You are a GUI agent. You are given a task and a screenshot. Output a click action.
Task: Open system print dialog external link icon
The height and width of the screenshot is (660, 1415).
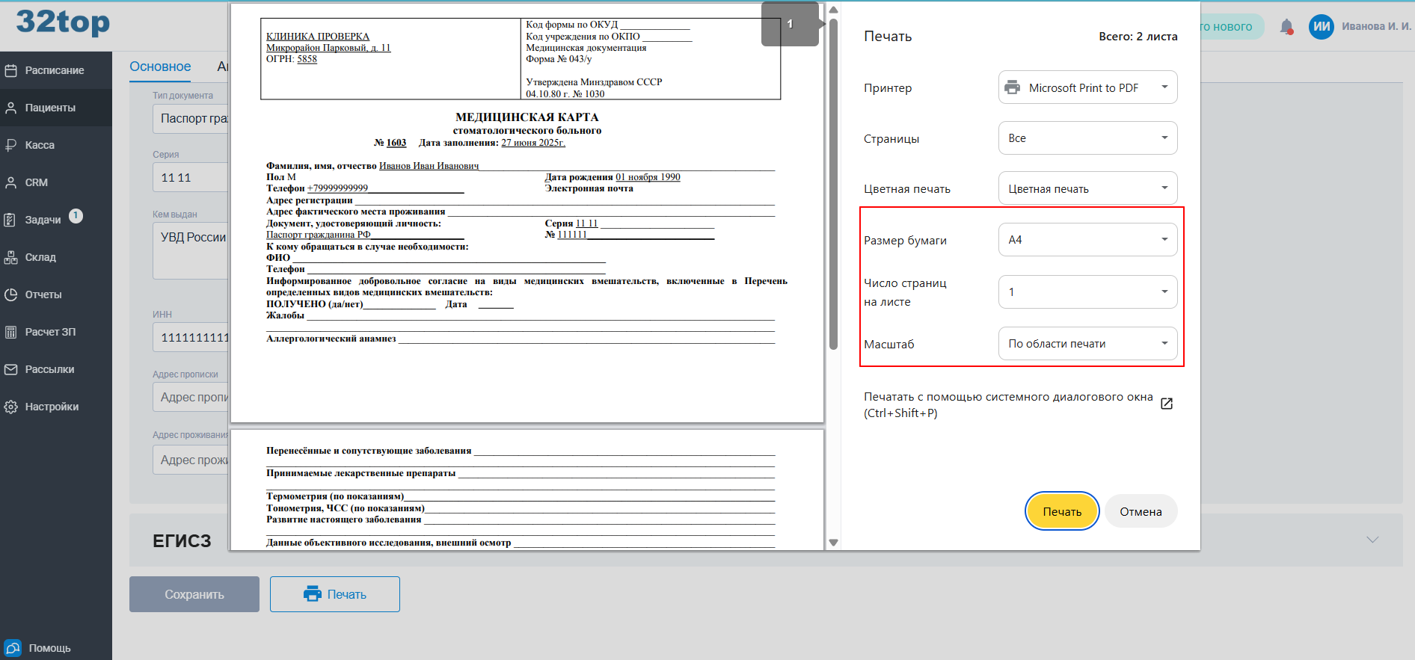click(1167, 404)
